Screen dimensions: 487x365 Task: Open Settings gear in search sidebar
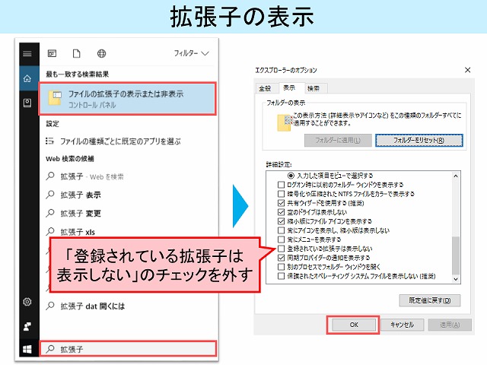coord(27,302)
